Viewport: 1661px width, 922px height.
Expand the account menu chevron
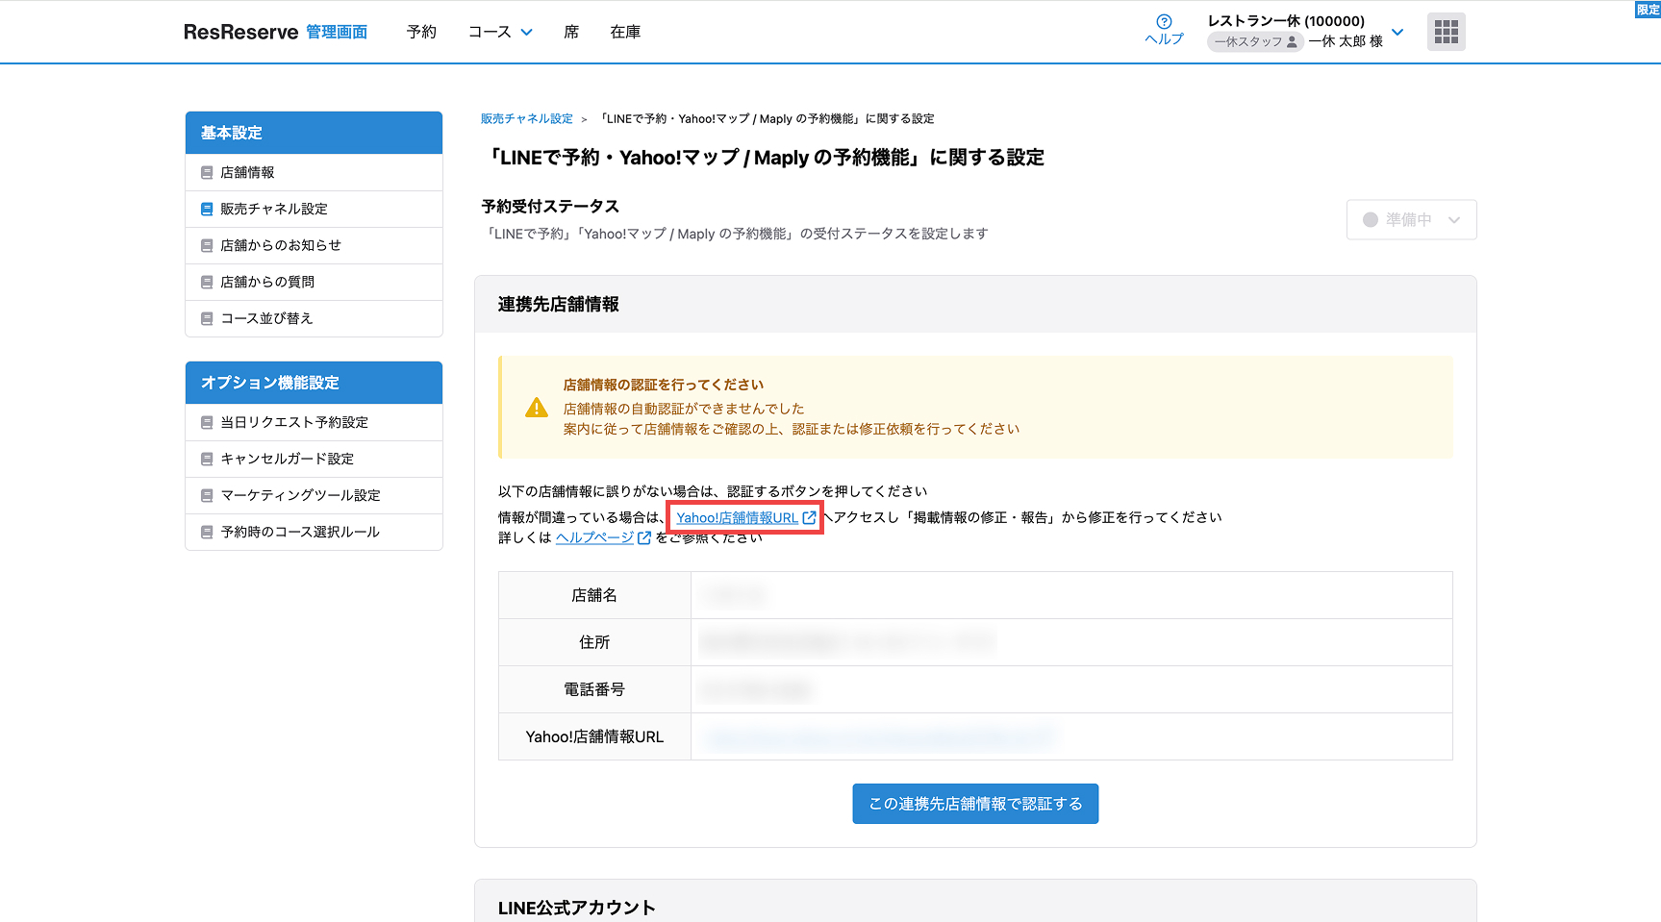[1397, 32]
